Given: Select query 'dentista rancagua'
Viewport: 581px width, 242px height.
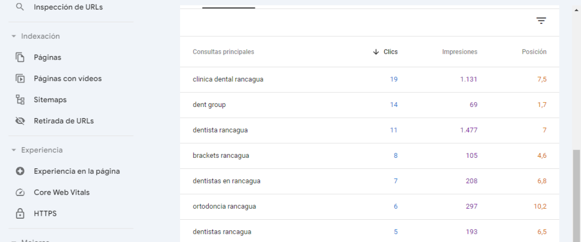Looking at the screenshot, I should [x=220, y=130].
